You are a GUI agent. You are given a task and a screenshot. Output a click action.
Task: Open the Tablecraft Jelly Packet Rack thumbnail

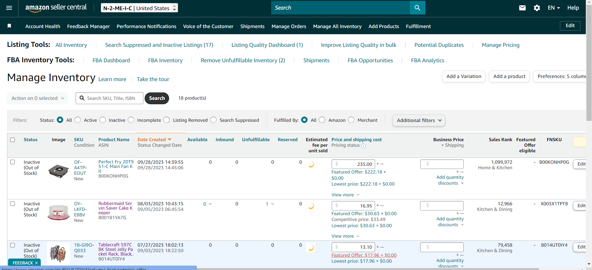pyautogui.click(x=58, y=253)
